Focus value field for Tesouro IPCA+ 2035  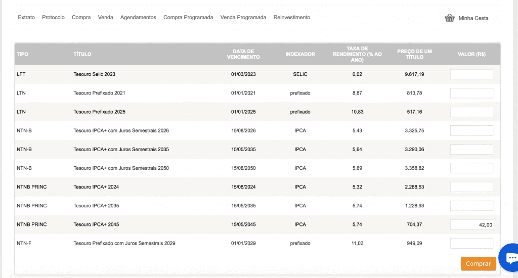(x=471, y=206)
